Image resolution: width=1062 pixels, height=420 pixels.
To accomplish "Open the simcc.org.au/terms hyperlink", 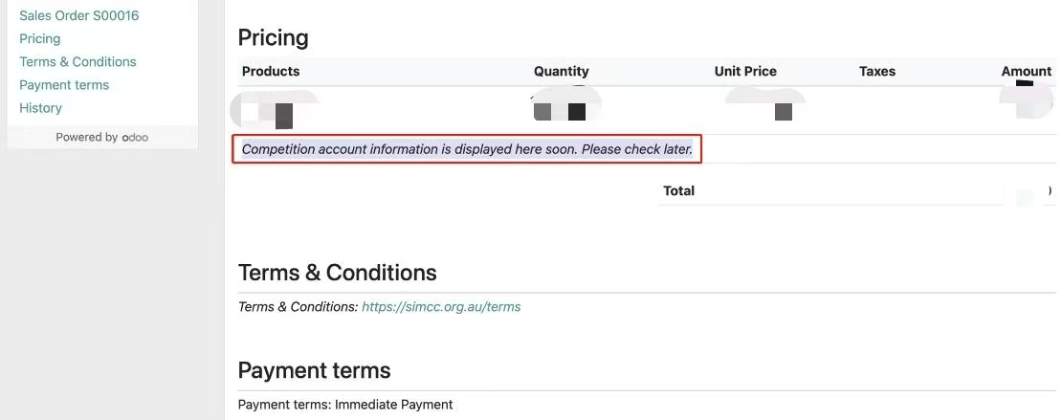I will (441, 307).
